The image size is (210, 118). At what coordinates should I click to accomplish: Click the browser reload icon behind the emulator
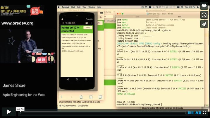[x=101, y=17]
